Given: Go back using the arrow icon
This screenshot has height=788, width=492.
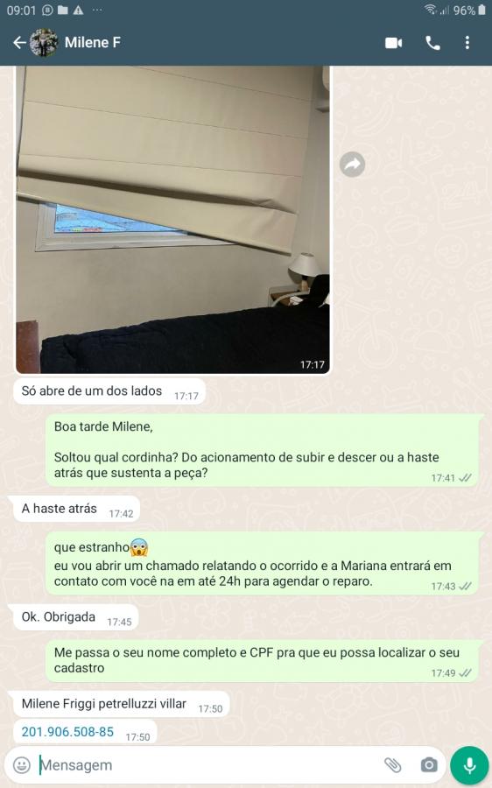Looking at the screenshot, I should pos(19,43).
